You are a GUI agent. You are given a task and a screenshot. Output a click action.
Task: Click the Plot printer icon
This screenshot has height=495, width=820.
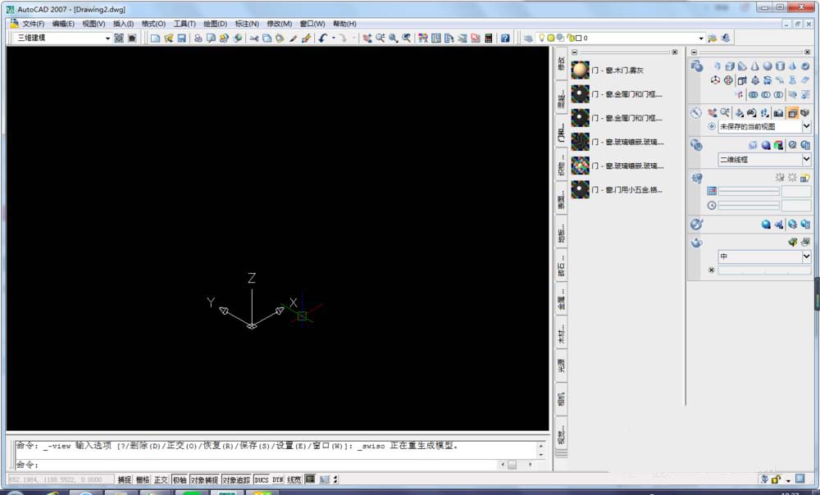pyautogui.click(x=198, y=39)
